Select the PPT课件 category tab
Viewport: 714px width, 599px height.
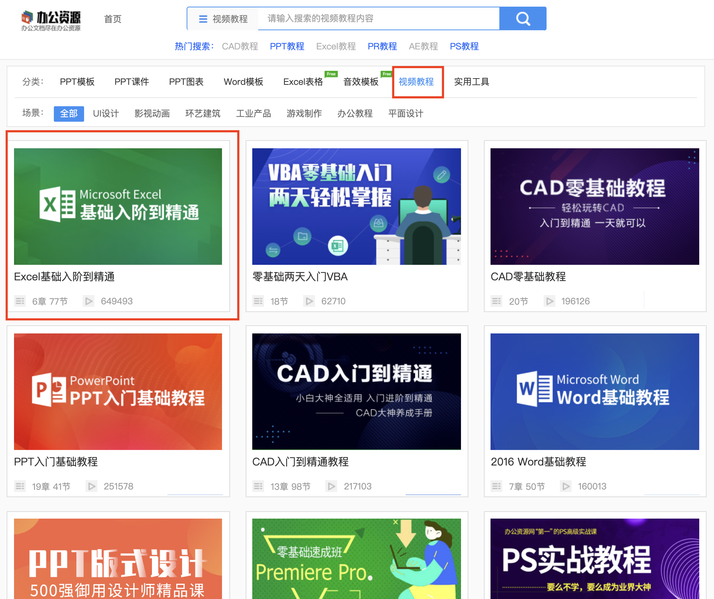click(x=132, y=82)
